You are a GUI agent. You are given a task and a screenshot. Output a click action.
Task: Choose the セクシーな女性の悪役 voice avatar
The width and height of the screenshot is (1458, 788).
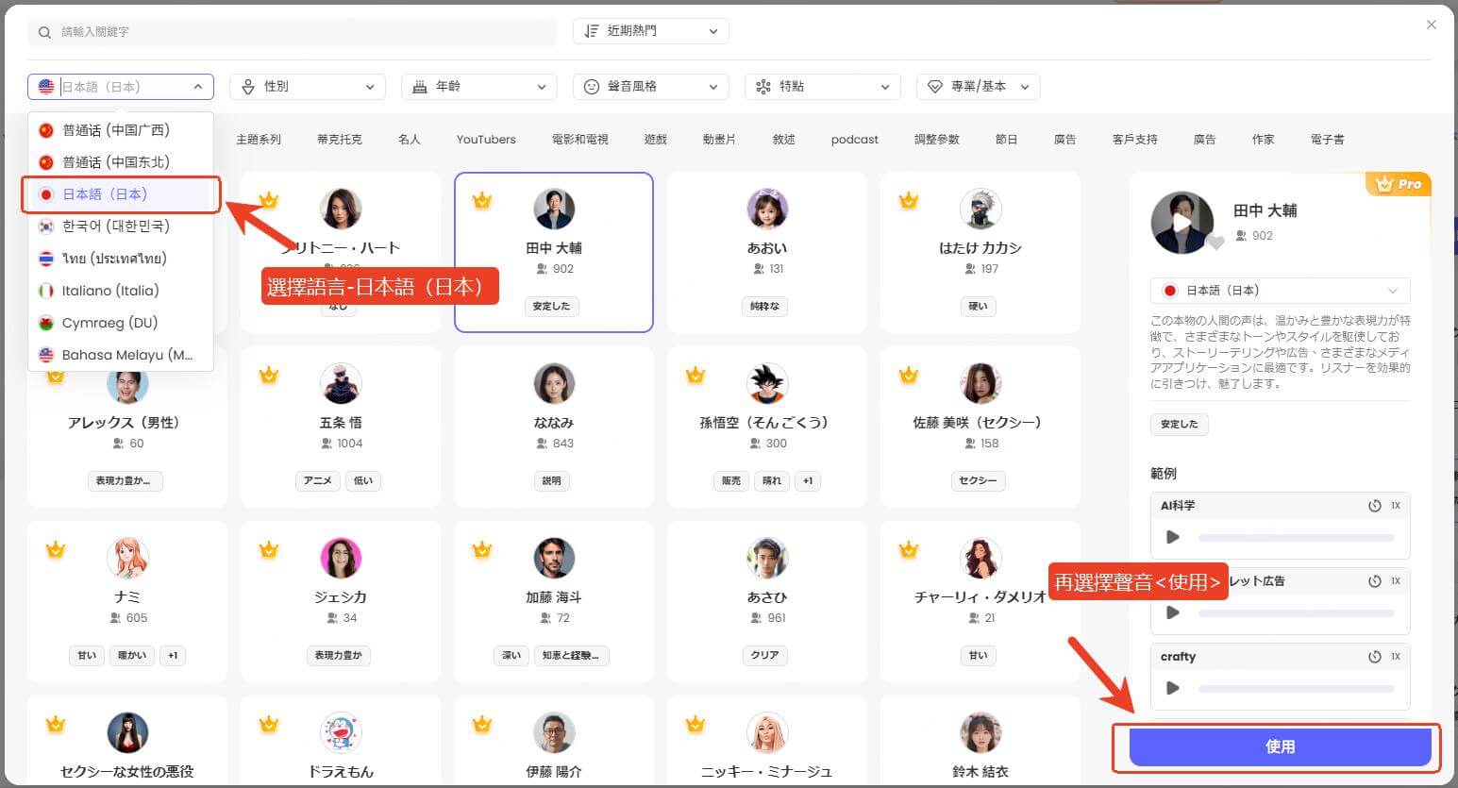pos(127,733)
